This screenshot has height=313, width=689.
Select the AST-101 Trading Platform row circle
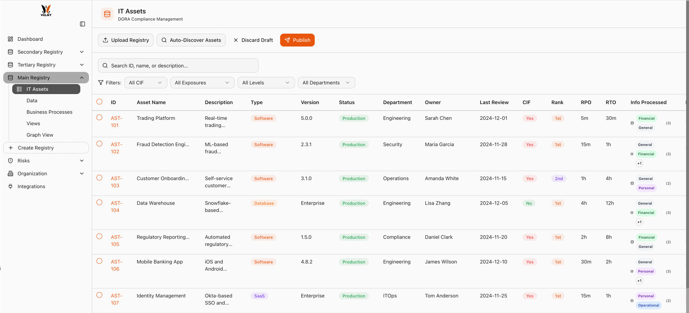pos(99,117)
